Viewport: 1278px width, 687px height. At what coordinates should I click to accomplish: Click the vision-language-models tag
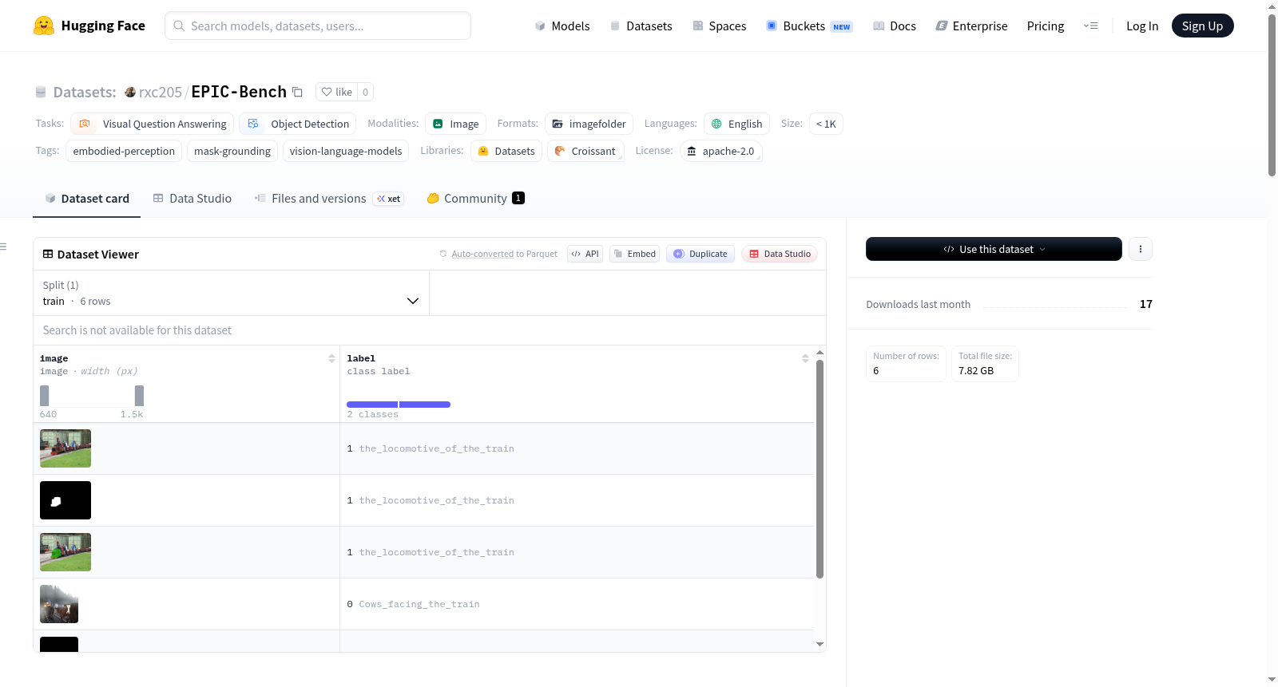[346, 151]
